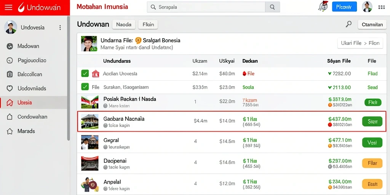Click the apps grid icon at the top right
Screen dimensions: 390x195
(381, 8)
